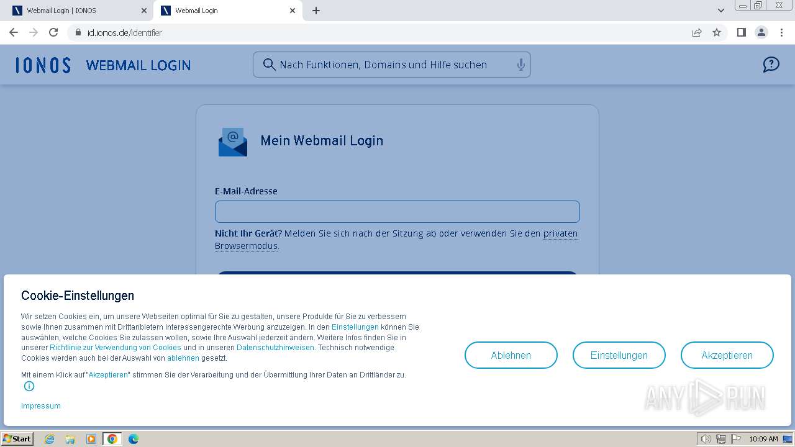Click the volume speaker tray icon
Screen dimensions: 795x447
click(706, 439)
